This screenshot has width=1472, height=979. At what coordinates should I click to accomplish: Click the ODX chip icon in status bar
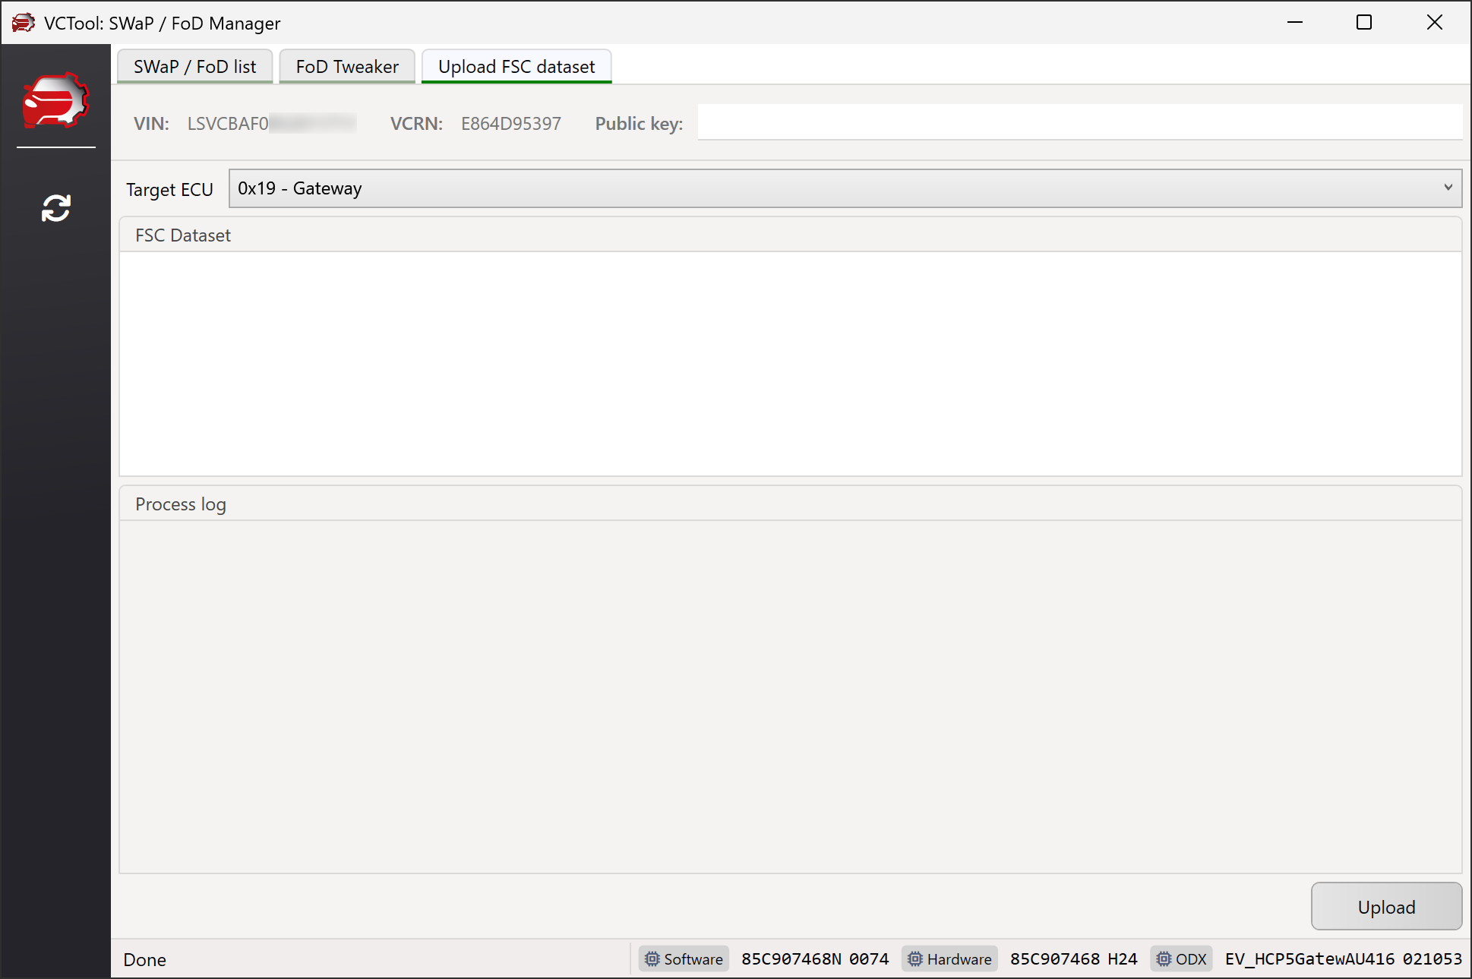1164,959
